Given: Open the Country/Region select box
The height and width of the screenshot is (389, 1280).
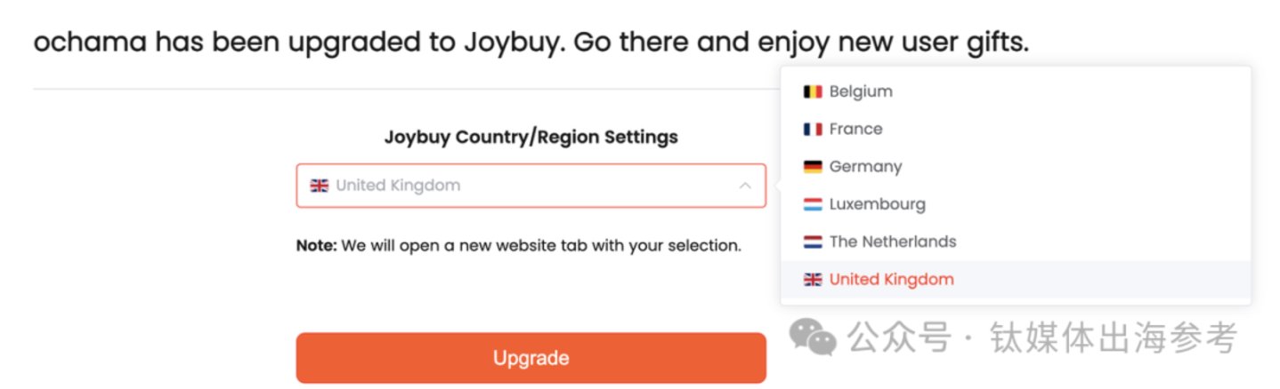Looking at the screenshot, I should (x=531, y=186).
